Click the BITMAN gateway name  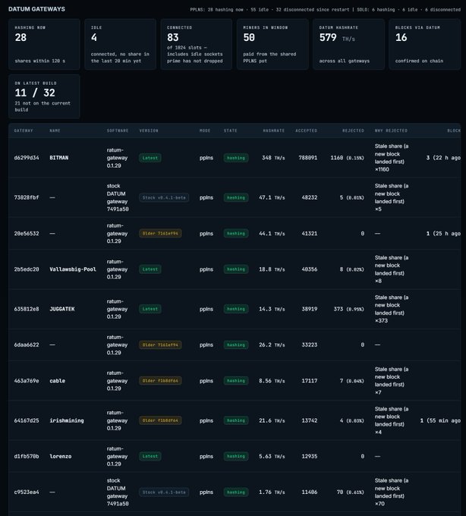click(x=59, y=158)
